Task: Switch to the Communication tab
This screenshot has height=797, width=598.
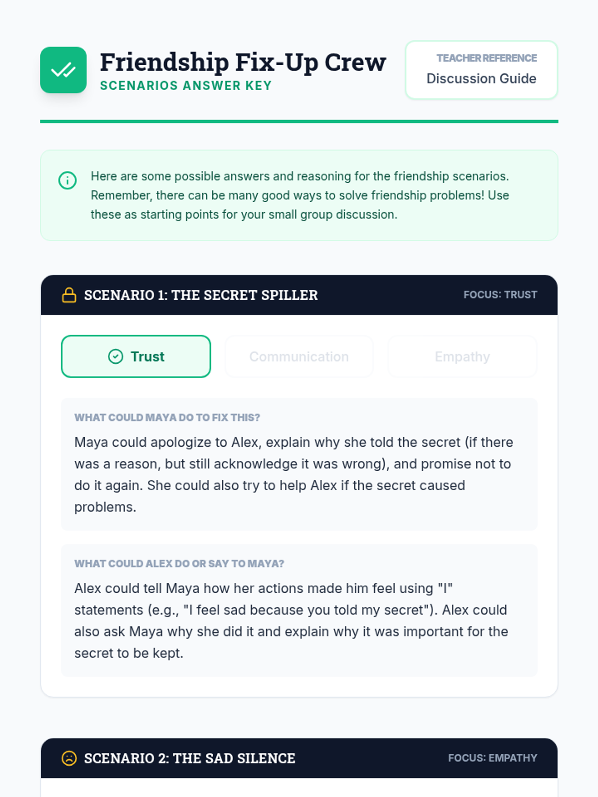Action: [299, 357]
